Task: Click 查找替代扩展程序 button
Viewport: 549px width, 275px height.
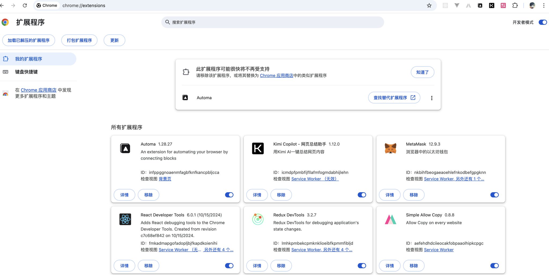Action: point(394,98)
